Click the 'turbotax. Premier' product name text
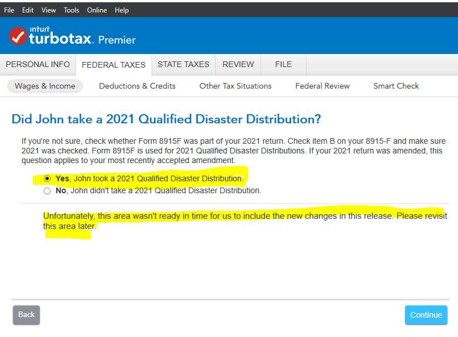Viewport: 458px width, 337px height. (x=82, y=39)
